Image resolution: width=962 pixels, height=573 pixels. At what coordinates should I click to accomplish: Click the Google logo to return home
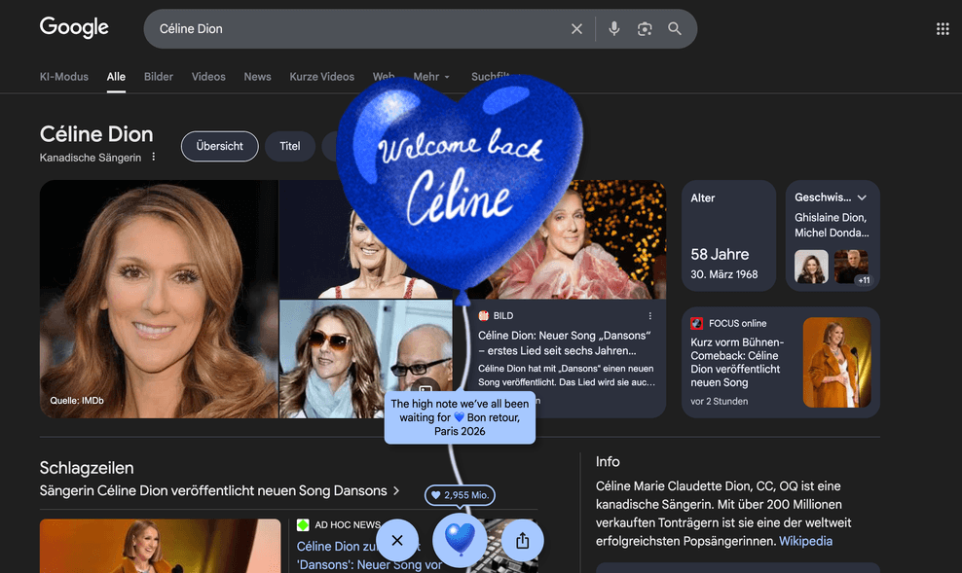coord(74,28)
